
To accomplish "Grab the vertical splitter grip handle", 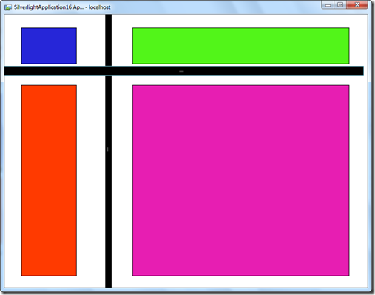I will [108, 149].
